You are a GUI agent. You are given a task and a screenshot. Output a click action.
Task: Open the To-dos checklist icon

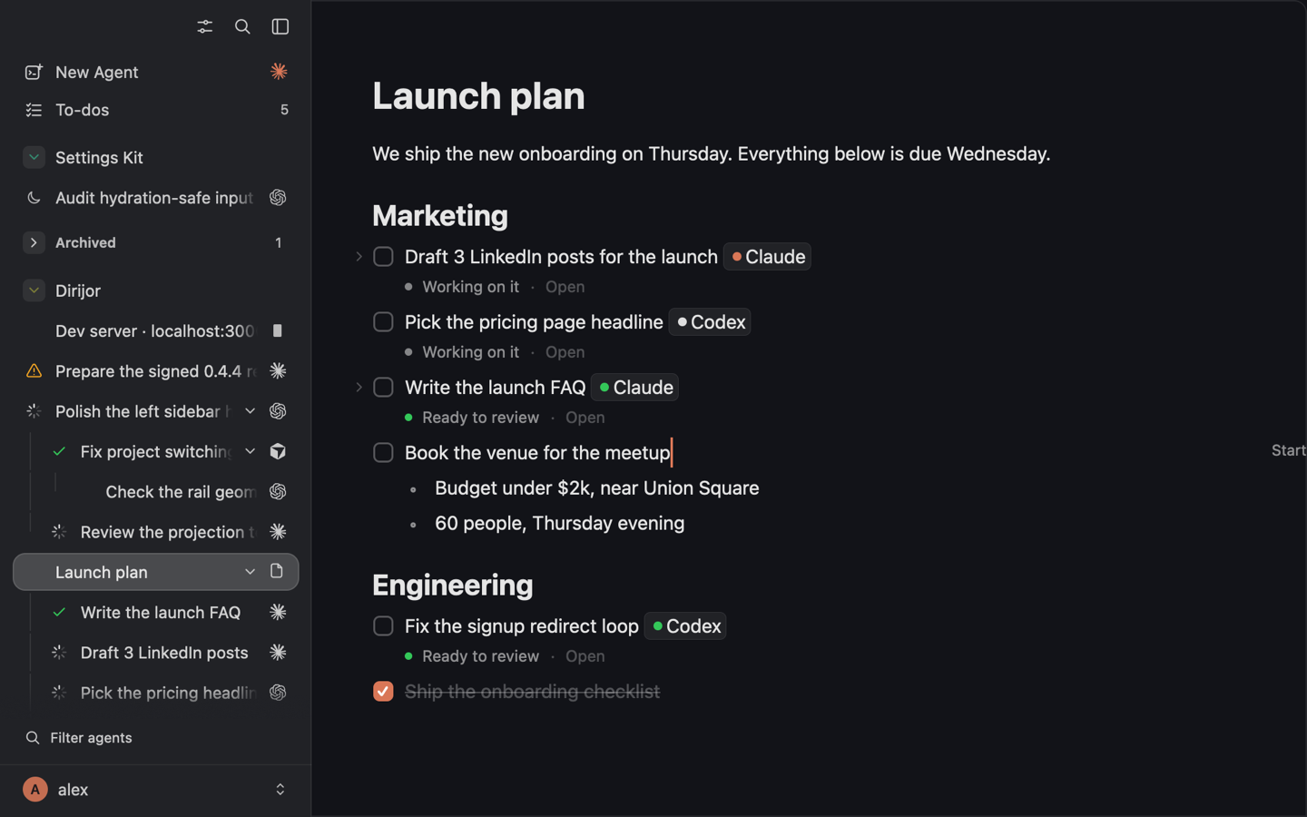pyautogui.click(x=34, y=110)
